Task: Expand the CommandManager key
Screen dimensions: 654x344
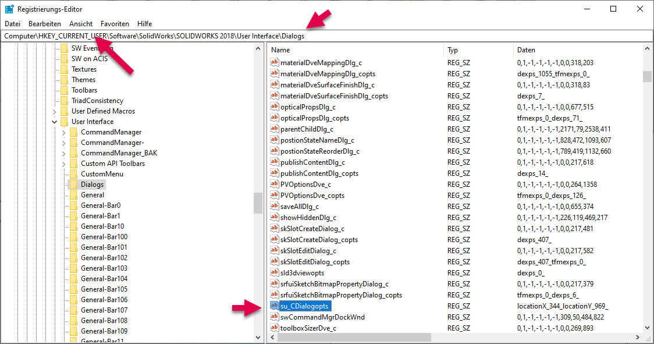Action: click(64, 132)
